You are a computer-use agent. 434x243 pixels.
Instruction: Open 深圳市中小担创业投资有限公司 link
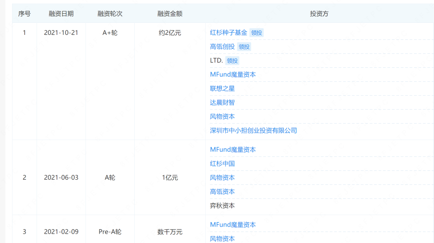(x=253, y=131)
